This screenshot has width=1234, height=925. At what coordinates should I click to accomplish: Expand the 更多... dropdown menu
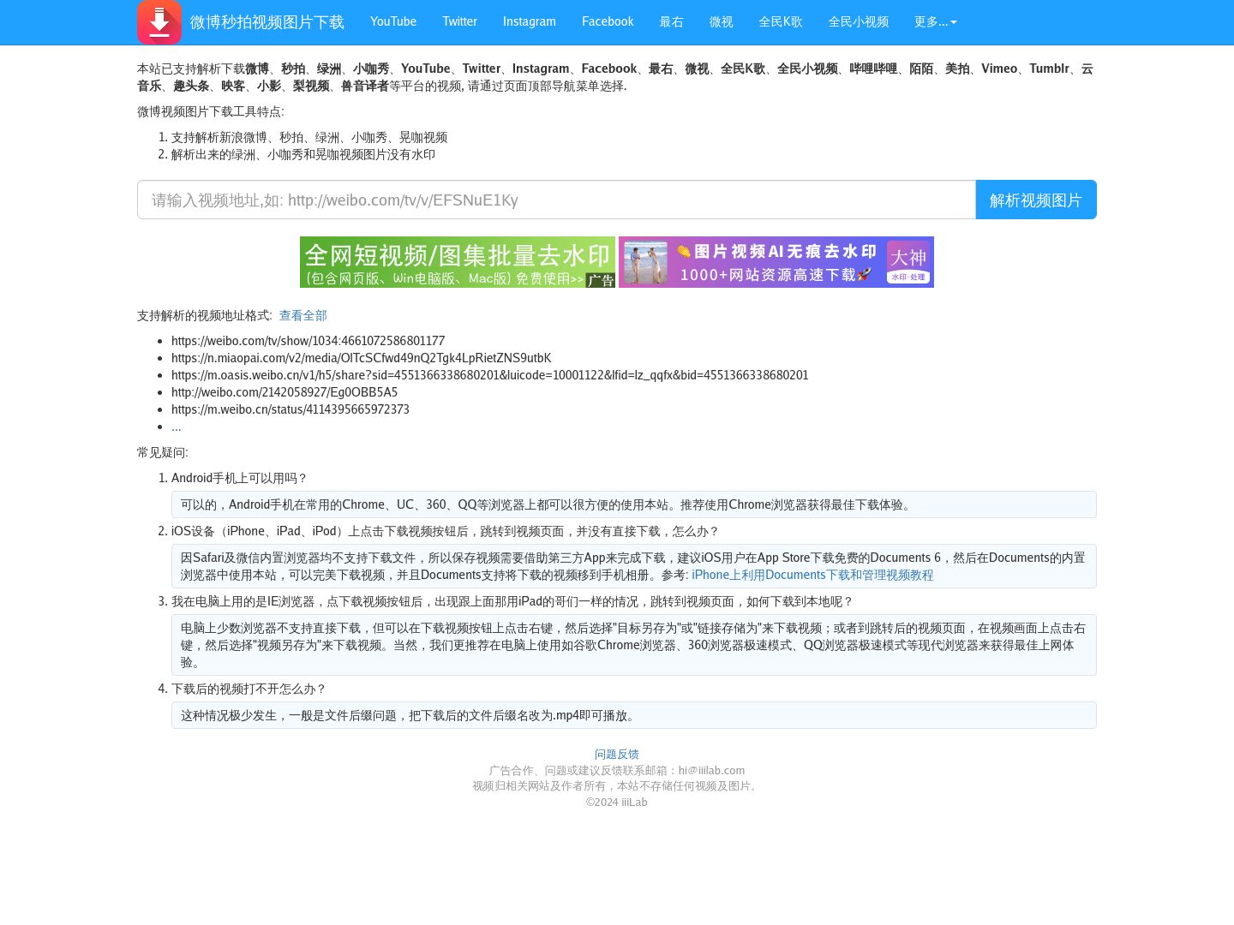(935, 21)
